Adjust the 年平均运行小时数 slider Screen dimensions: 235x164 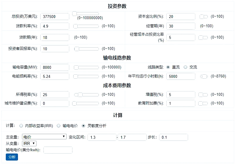204,76
